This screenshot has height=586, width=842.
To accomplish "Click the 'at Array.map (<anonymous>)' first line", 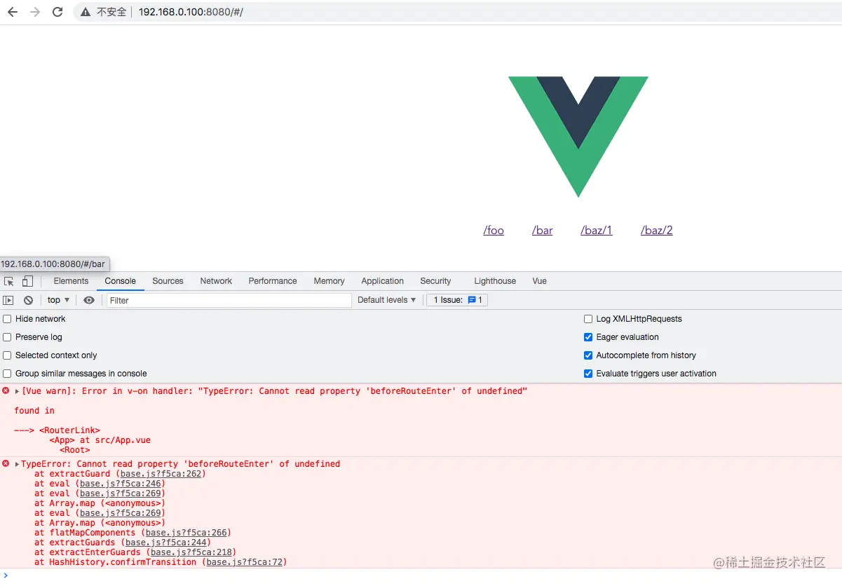I will (x=100, y=503).
